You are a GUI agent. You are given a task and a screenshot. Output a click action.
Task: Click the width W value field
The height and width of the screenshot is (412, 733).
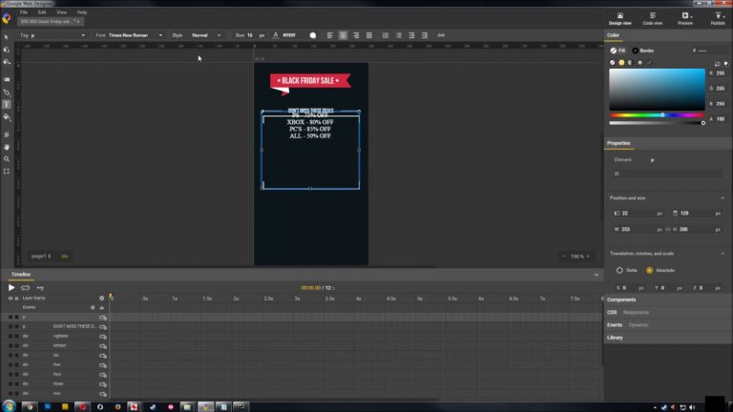[x=639, y=229]
